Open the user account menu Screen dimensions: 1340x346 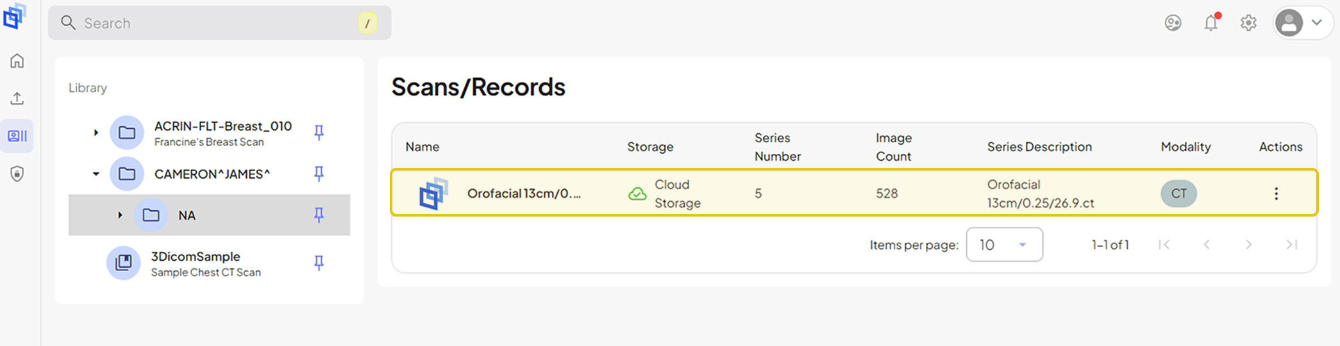[x=1302, y=23]
